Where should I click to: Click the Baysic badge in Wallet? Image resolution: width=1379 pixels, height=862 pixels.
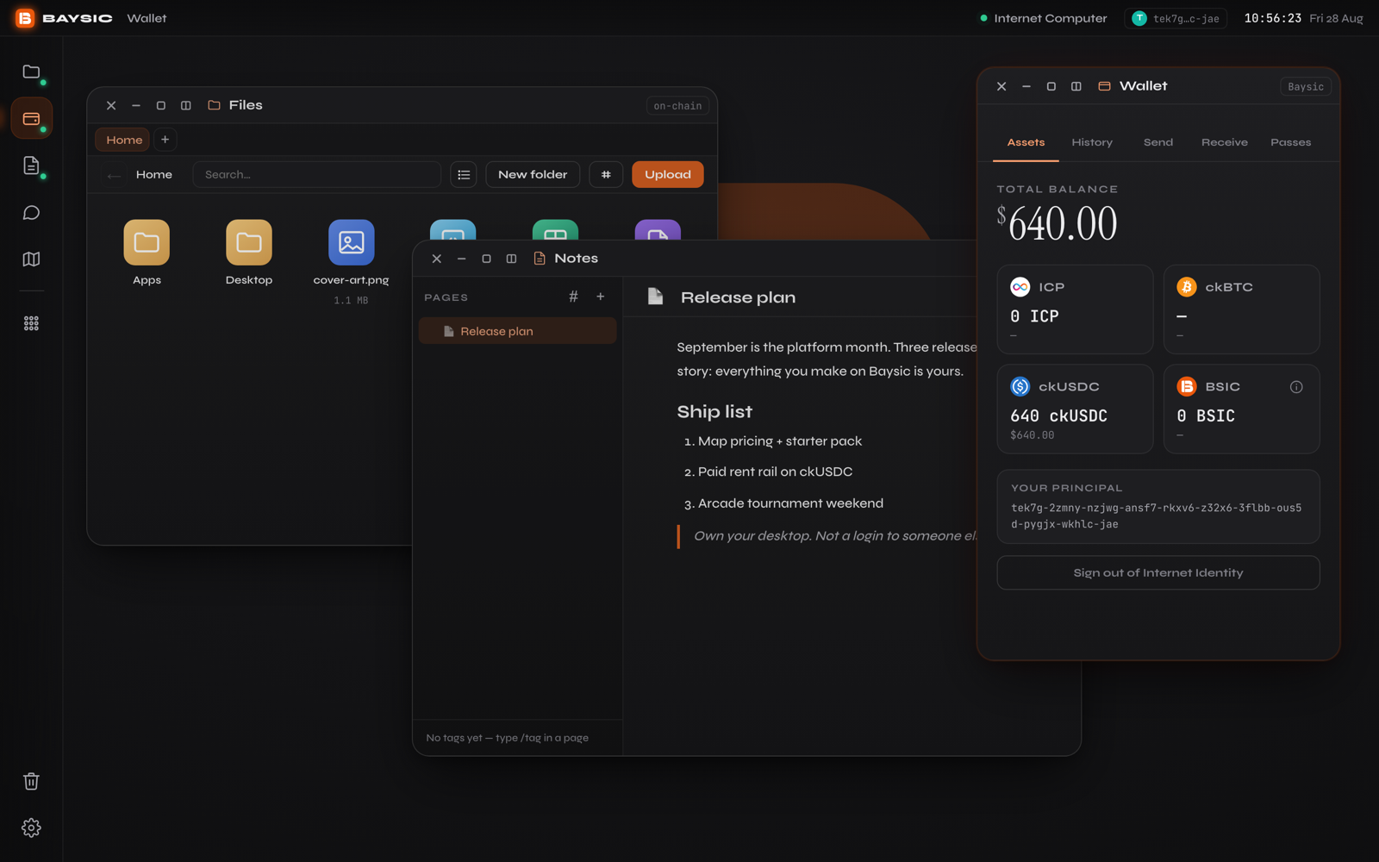tap(1305, 86)
